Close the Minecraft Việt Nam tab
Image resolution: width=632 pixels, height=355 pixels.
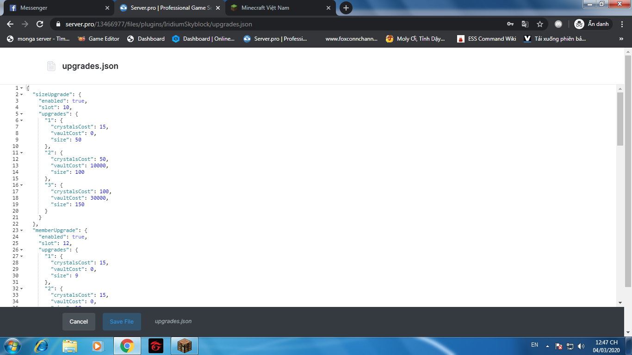tap(328, 8)
